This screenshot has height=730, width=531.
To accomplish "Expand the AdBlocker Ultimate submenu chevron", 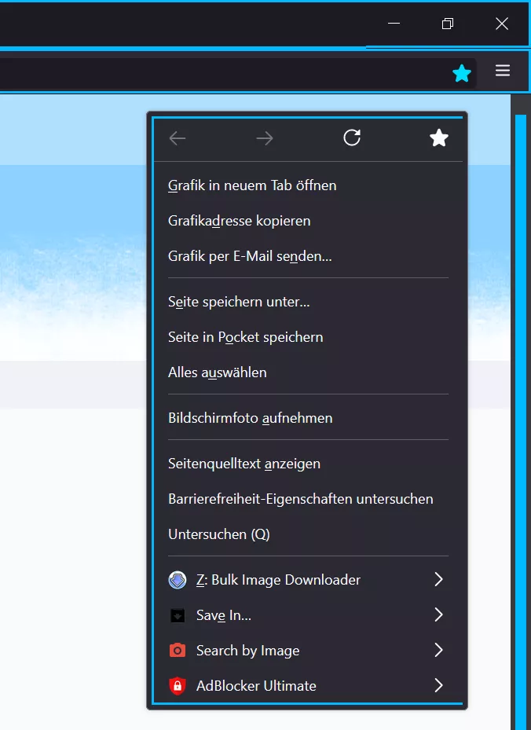I will click(x=438, y=685).
